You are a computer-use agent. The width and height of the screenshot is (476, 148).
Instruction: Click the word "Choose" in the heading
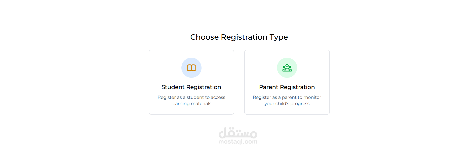click(x=204, y=37)
